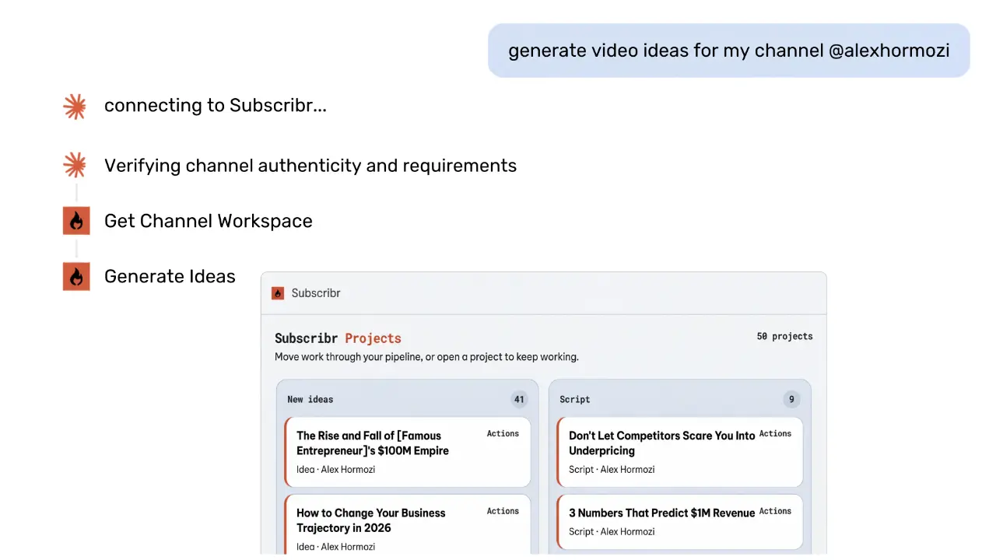
Task: Click the generate video ideas message bubble
Action: tap(729, 51)
